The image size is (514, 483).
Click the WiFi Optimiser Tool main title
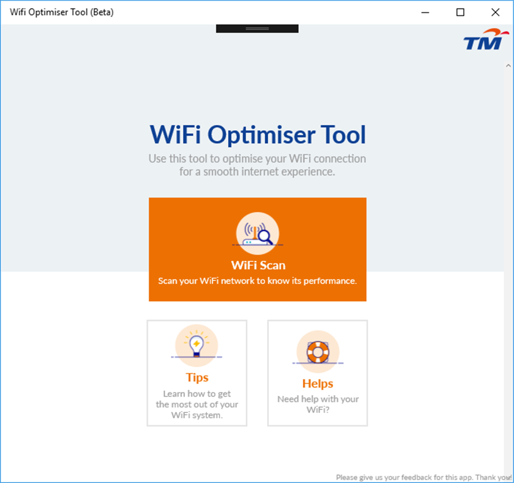coord(257,134)
